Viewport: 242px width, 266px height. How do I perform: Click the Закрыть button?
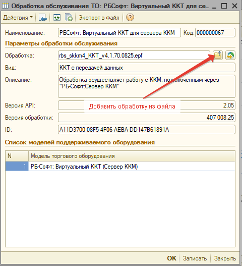(x=225, y=258)
